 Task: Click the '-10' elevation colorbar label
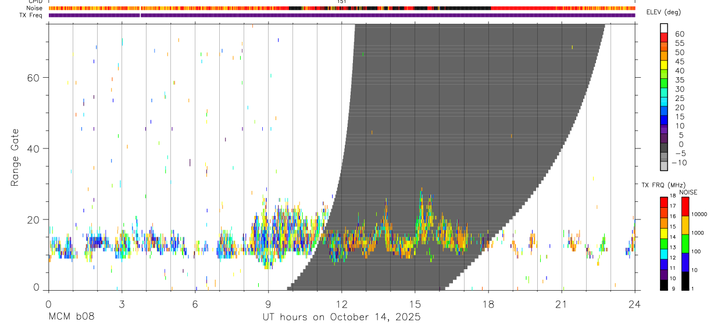680,162
